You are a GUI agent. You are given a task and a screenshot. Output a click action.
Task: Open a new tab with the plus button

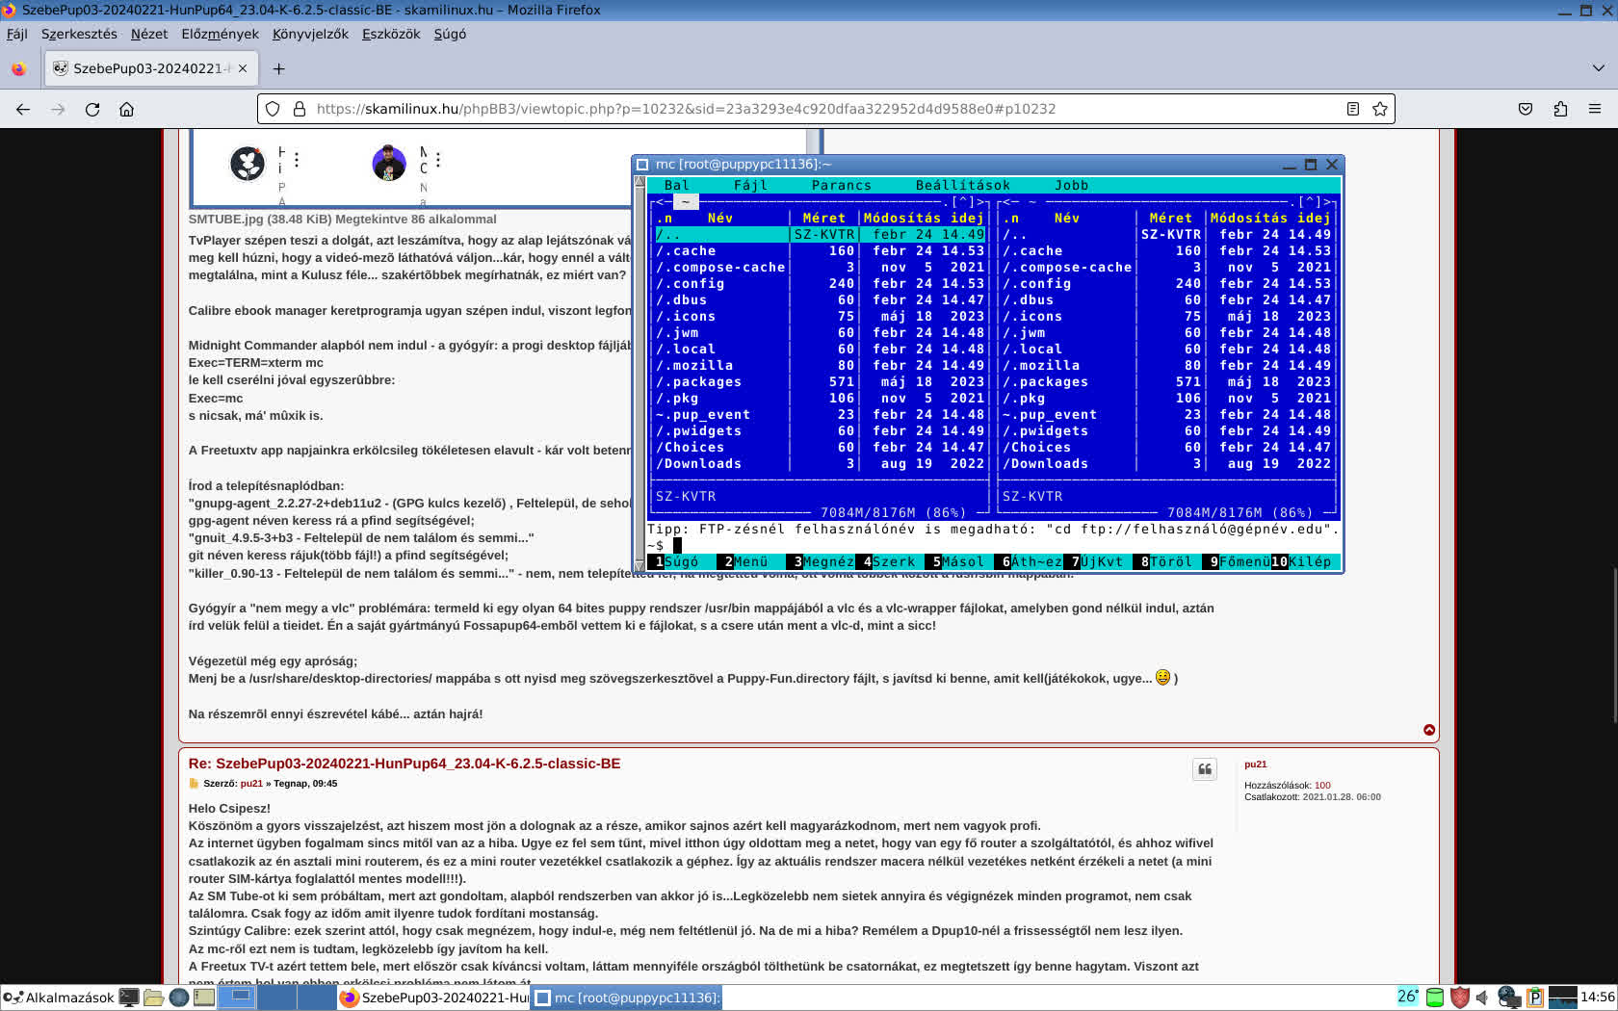pyautogui.click(x=278, y=68)
